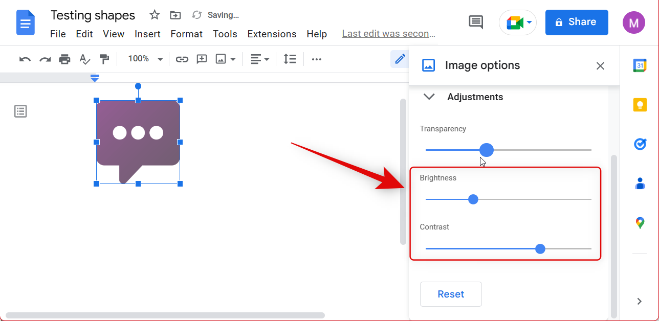Image resolution: width=659 pixels, height=321 pixels.
Task: Show document outline icon
Action: 20,111
